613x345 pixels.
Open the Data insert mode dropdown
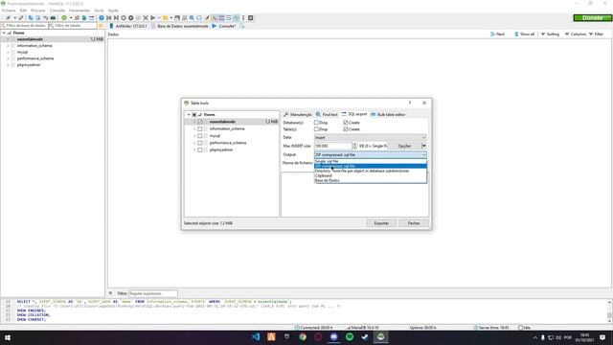click(371, 138)
